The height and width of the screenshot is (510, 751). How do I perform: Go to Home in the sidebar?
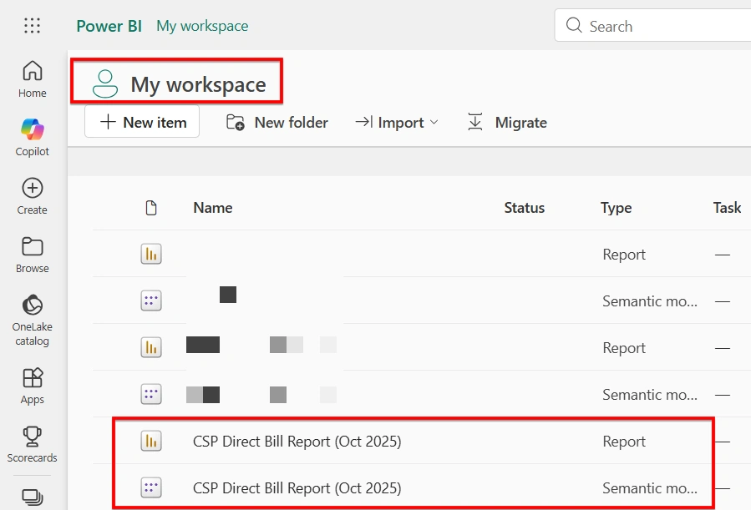32,79
